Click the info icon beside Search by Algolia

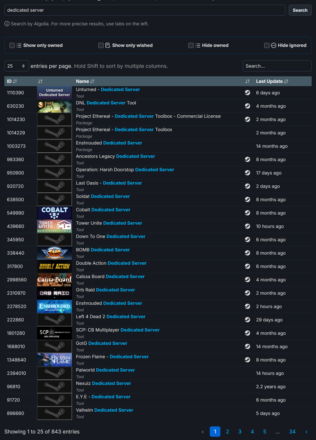[x=7, y=24]
